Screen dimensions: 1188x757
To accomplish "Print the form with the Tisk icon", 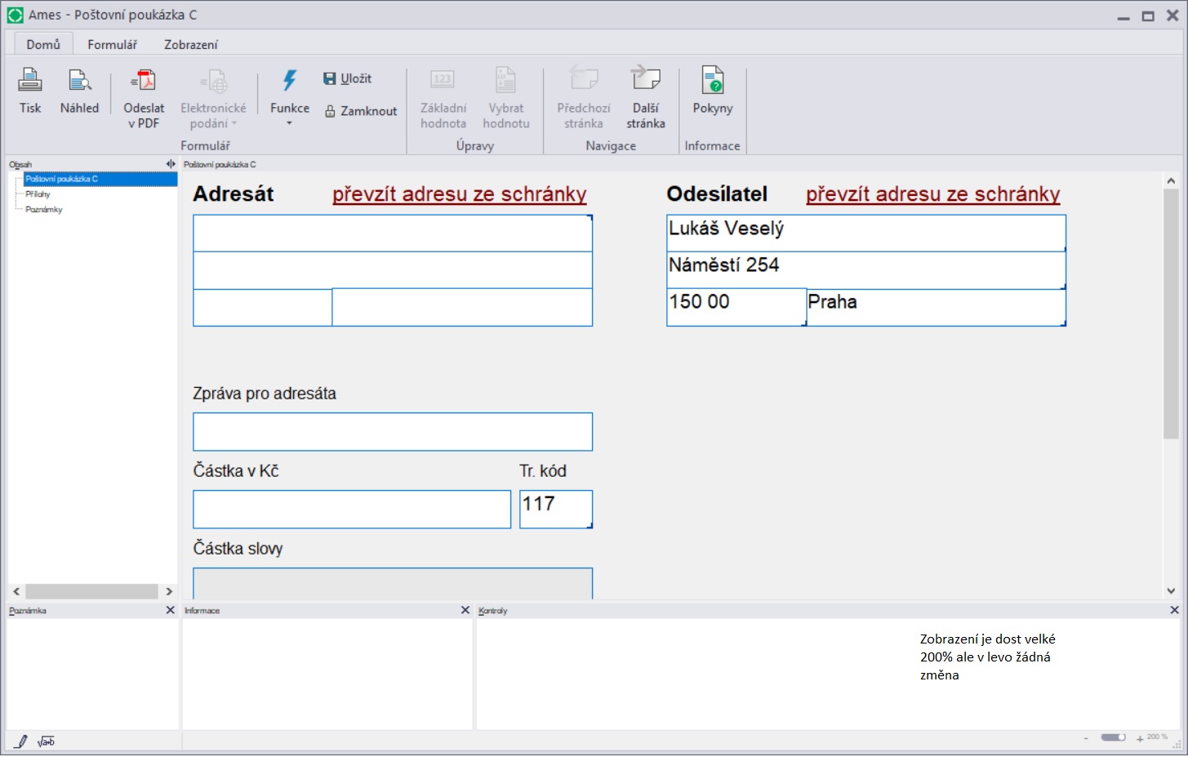I will [x=30, y=91].
